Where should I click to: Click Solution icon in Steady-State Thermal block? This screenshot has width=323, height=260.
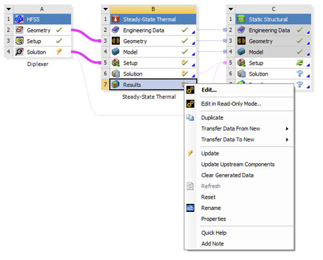pos(115,74)
